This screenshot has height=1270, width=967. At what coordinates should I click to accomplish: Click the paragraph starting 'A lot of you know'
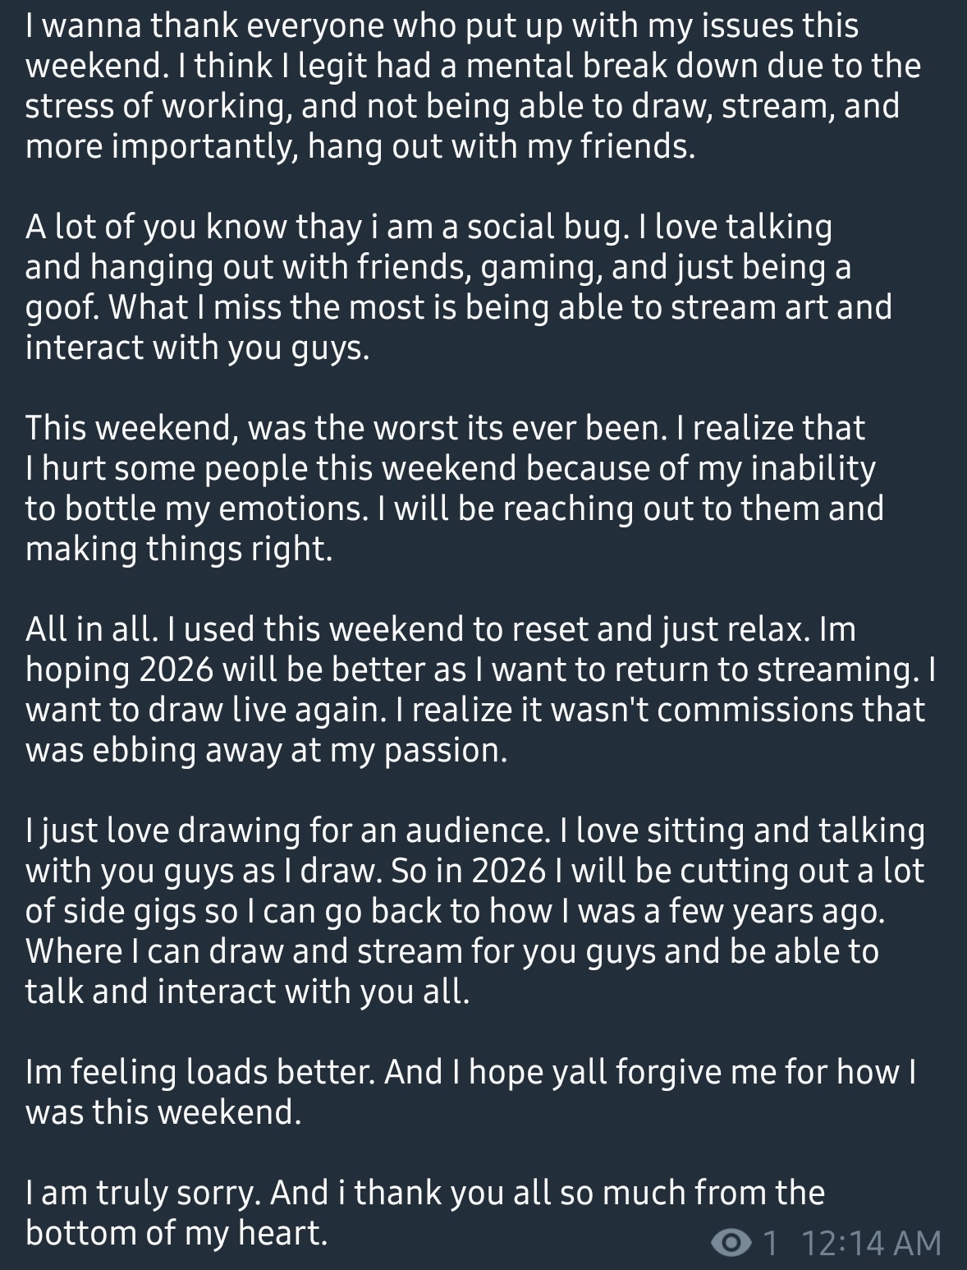458,287
